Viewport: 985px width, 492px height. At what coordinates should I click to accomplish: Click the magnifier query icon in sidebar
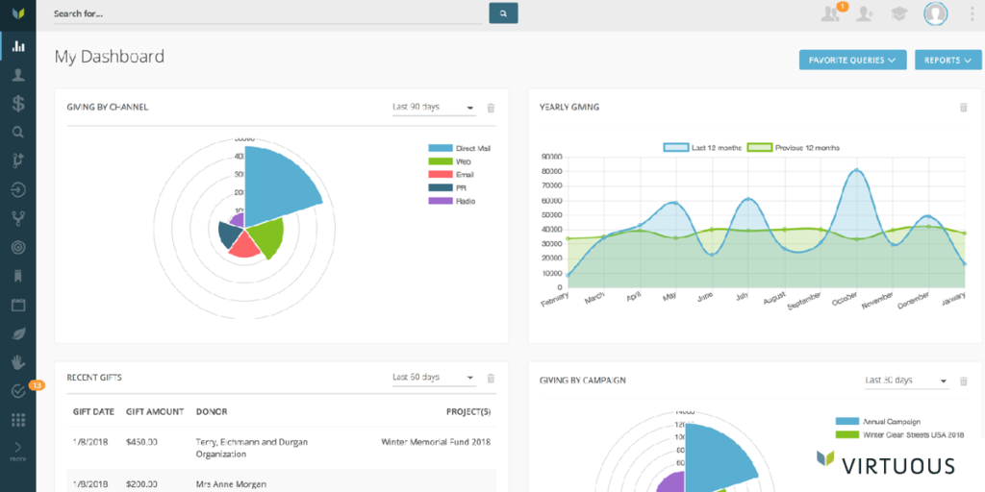(x=18, y=132)
